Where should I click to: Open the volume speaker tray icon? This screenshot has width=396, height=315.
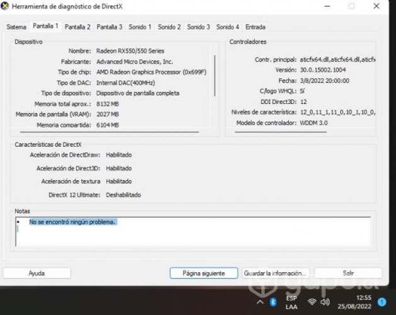325,302
